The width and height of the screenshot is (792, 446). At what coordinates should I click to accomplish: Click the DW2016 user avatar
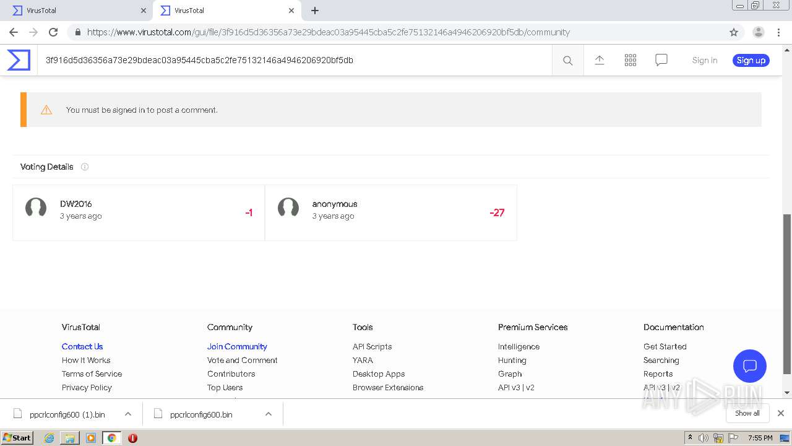[36, 209]
